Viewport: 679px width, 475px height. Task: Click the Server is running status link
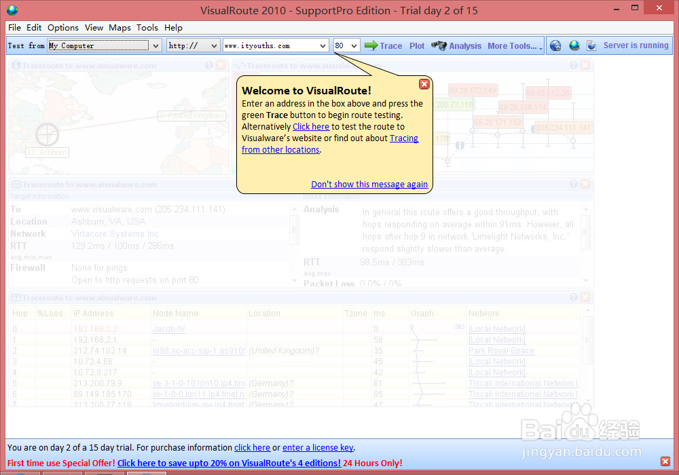(x=636, y=45)
